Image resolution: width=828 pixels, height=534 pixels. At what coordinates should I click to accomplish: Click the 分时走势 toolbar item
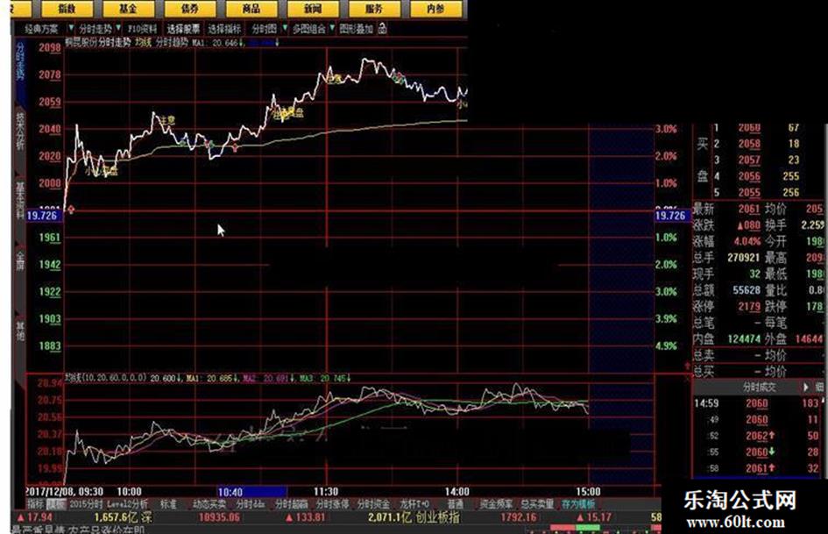click(96, 29)
